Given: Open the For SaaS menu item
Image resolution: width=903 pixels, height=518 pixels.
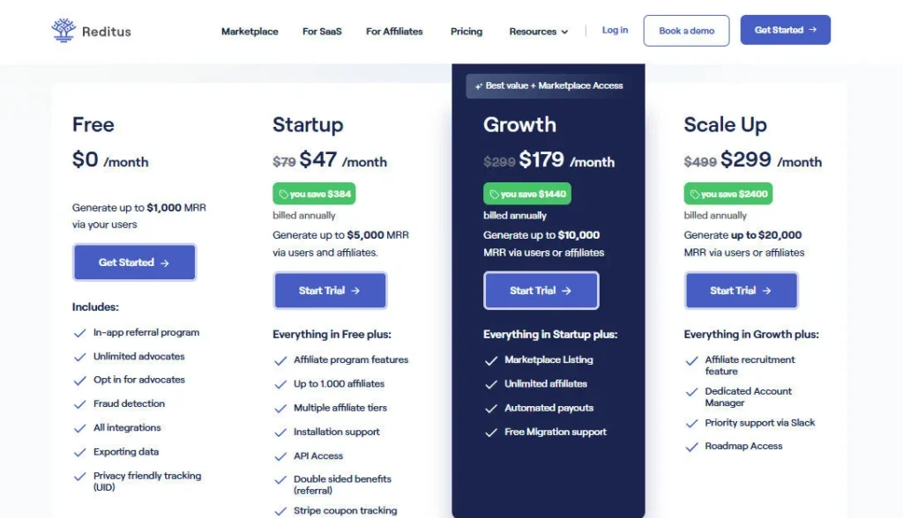Looking at the screenshot, I should pyautogui.click(x=322, y=32).
